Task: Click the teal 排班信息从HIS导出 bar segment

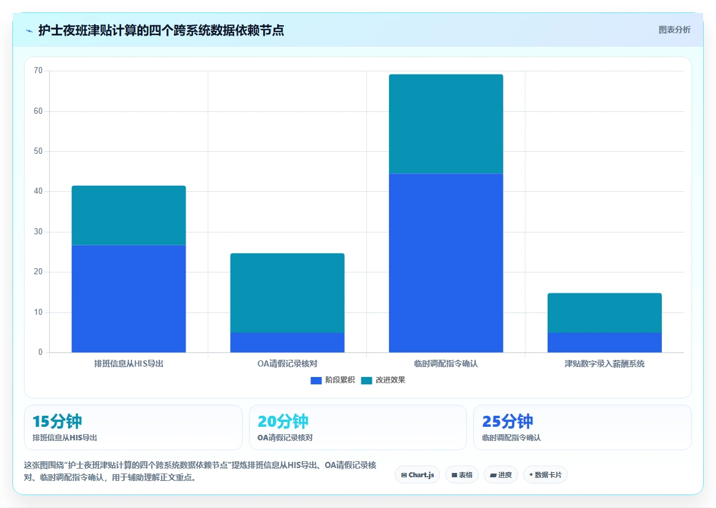Action: (129, 215)
